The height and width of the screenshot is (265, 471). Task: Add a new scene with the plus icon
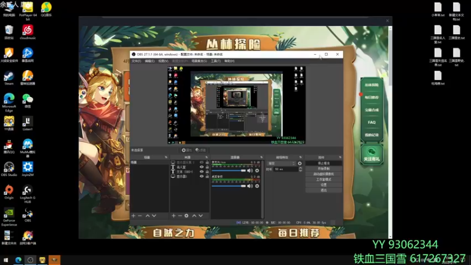click(x=134, y=216)
